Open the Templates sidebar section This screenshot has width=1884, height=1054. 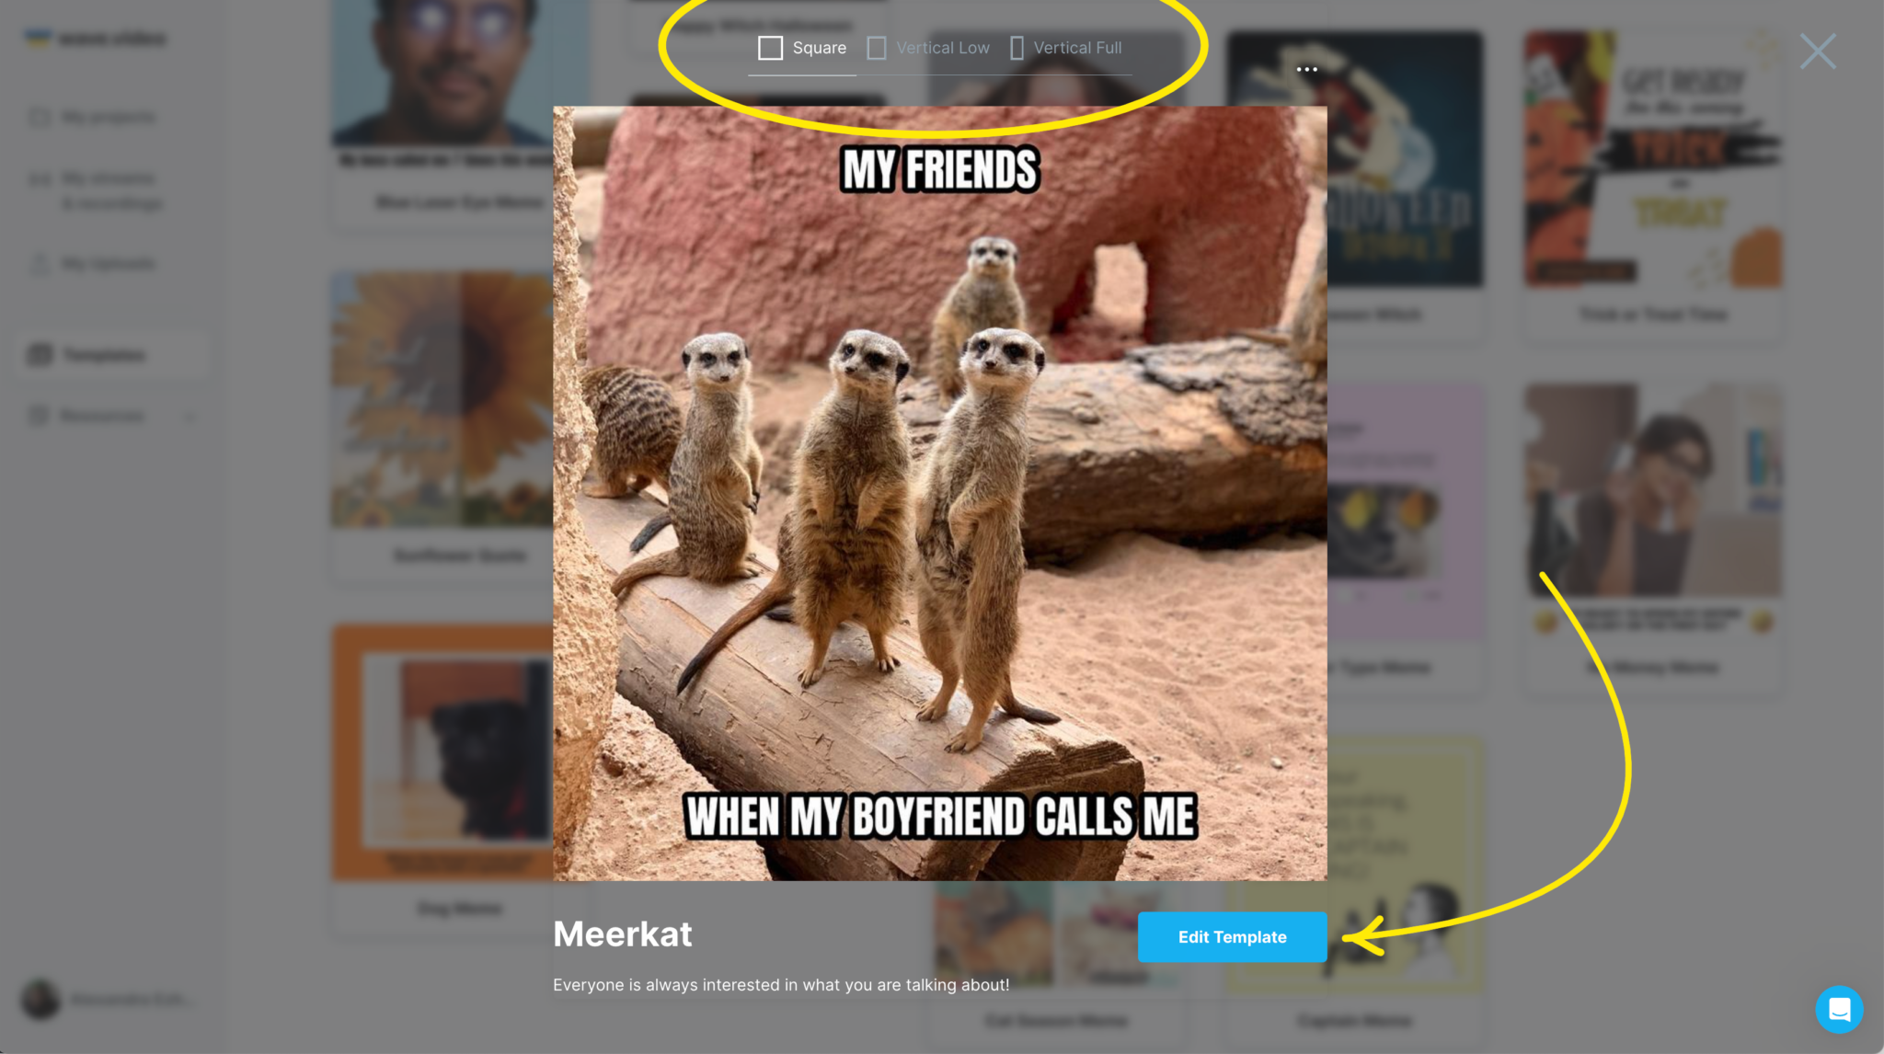[104, 354]
